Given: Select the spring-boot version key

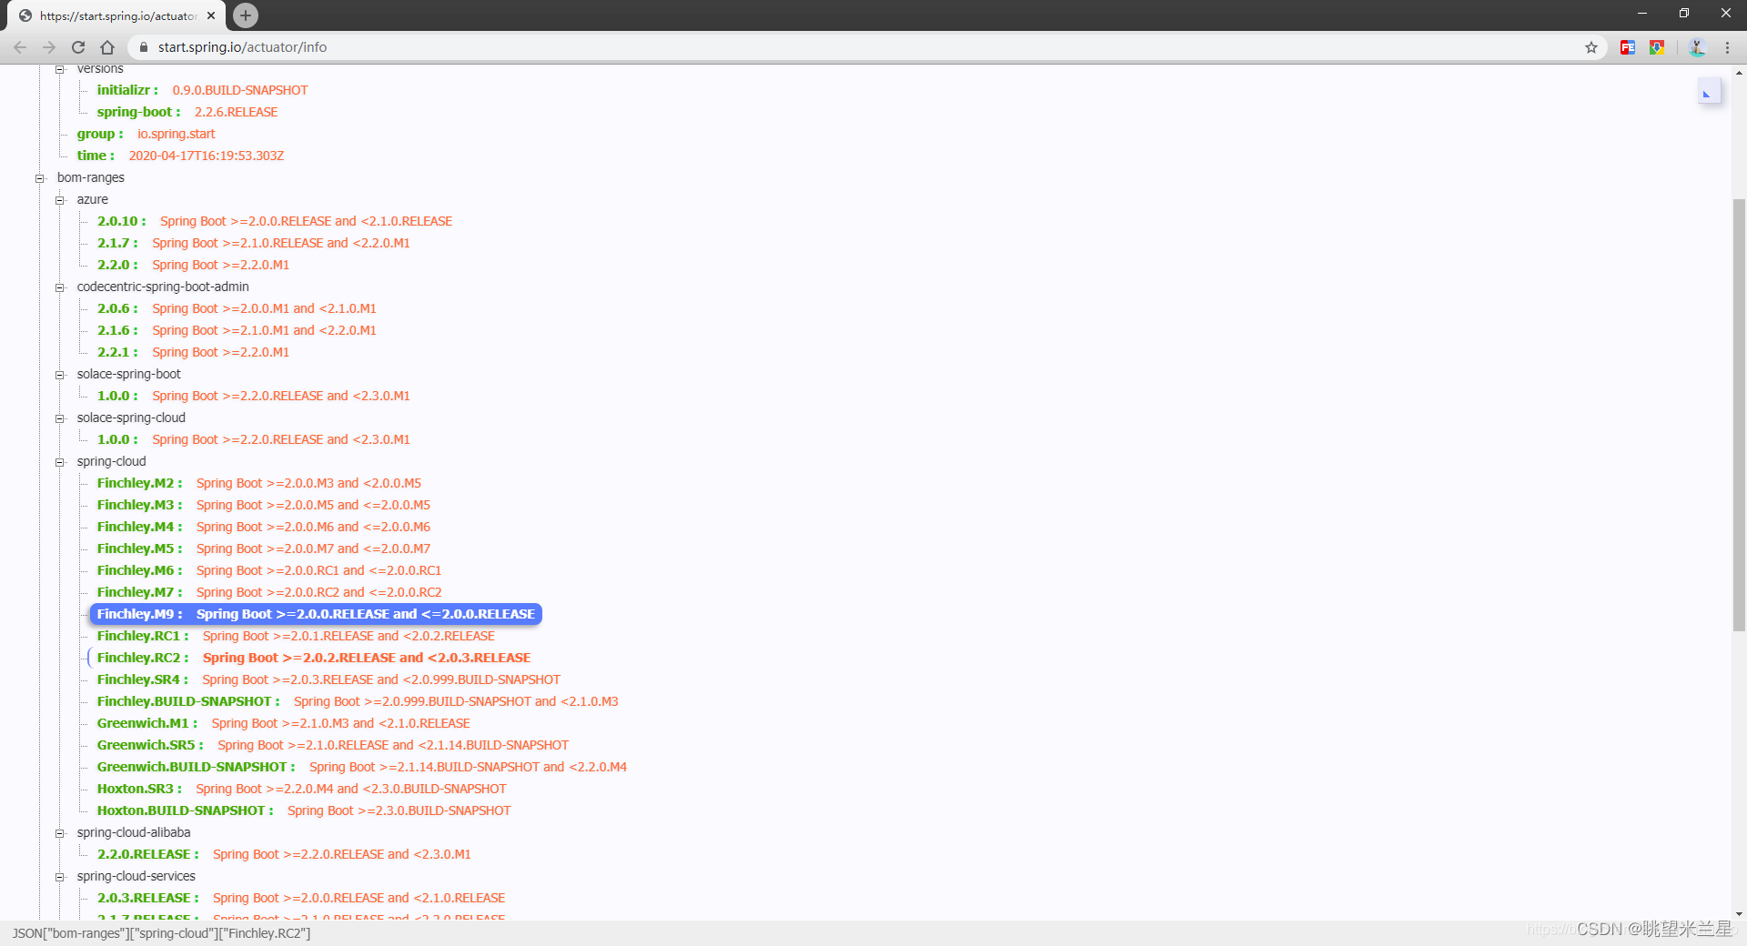Looking at the screenshot, I should [135, 112].
